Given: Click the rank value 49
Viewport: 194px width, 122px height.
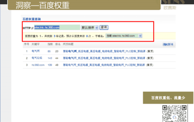Looking at the screenshot, I should (x=56, y=65).
